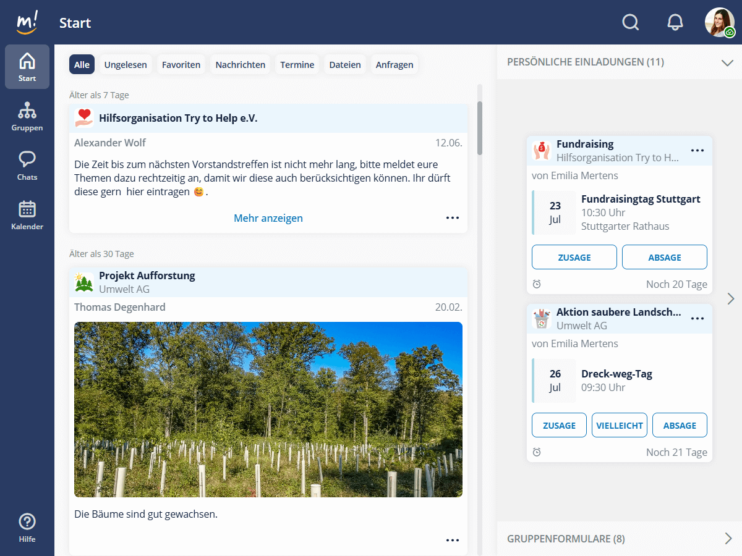Toggle the Termine filter chip
The image size is (742, 556).
(x=297, y=64)
